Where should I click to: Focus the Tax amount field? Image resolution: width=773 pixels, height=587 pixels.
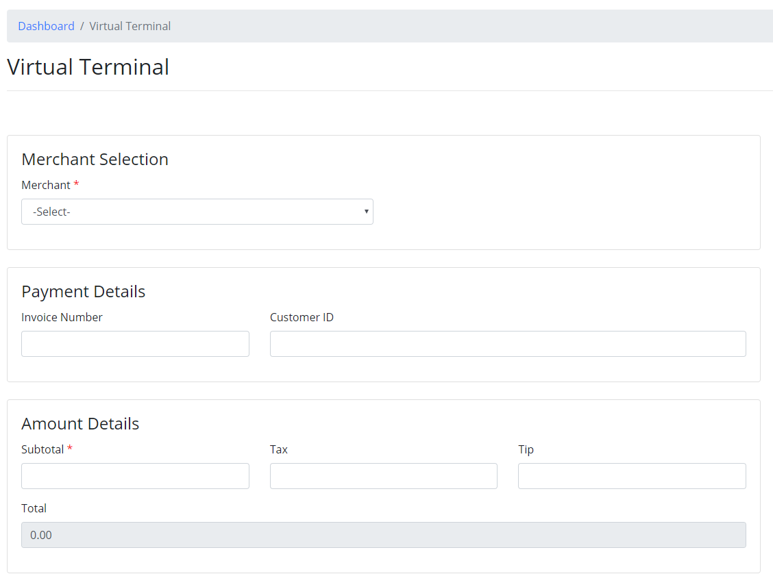pos(384,476)
